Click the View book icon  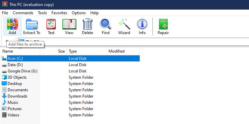click(69, 24)
